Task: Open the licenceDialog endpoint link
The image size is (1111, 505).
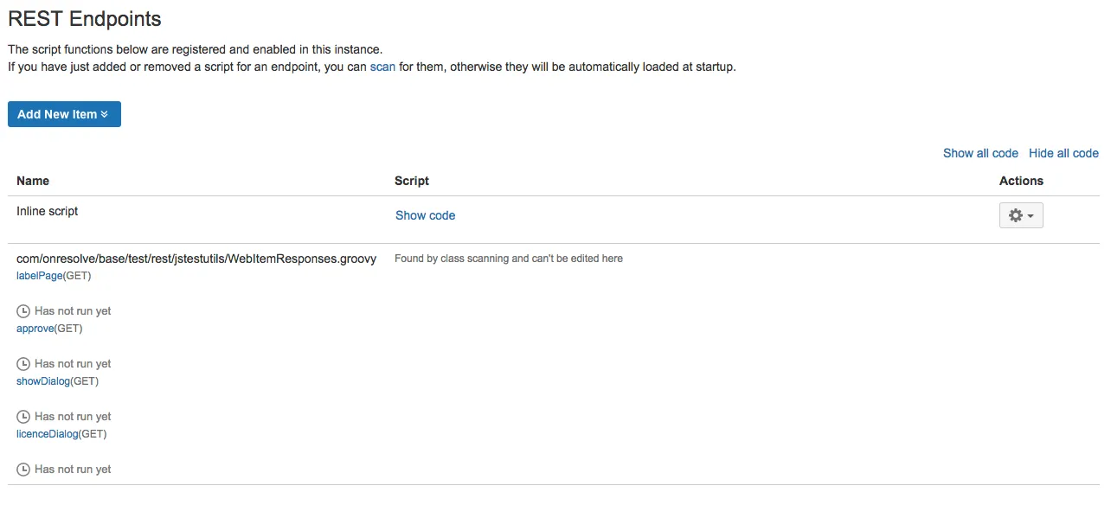Action: click(48, 434)
